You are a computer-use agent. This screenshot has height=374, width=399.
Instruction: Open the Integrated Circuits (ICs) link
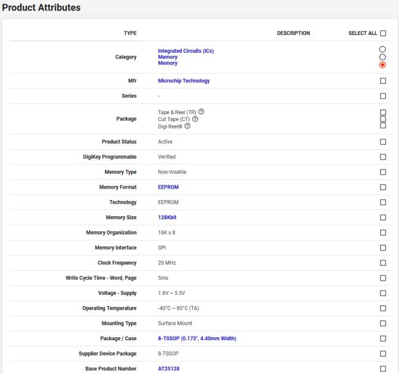[186, 50]
